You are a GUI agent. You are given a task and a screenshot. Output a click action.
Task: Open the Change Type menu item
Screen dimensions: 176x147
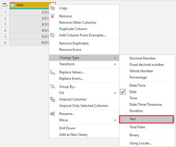pyautogui.click(x=84, y=58)
